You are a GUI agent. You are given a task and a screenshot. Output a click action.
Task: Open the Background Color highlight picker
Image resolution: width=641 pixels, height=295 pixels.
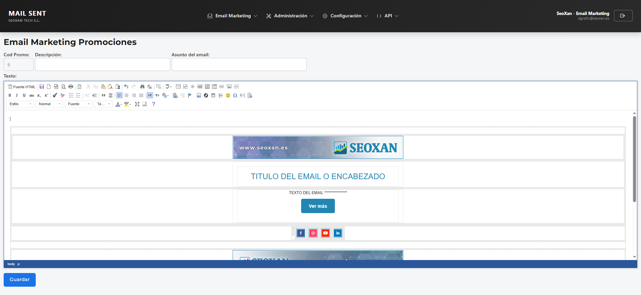coord(127,104)
